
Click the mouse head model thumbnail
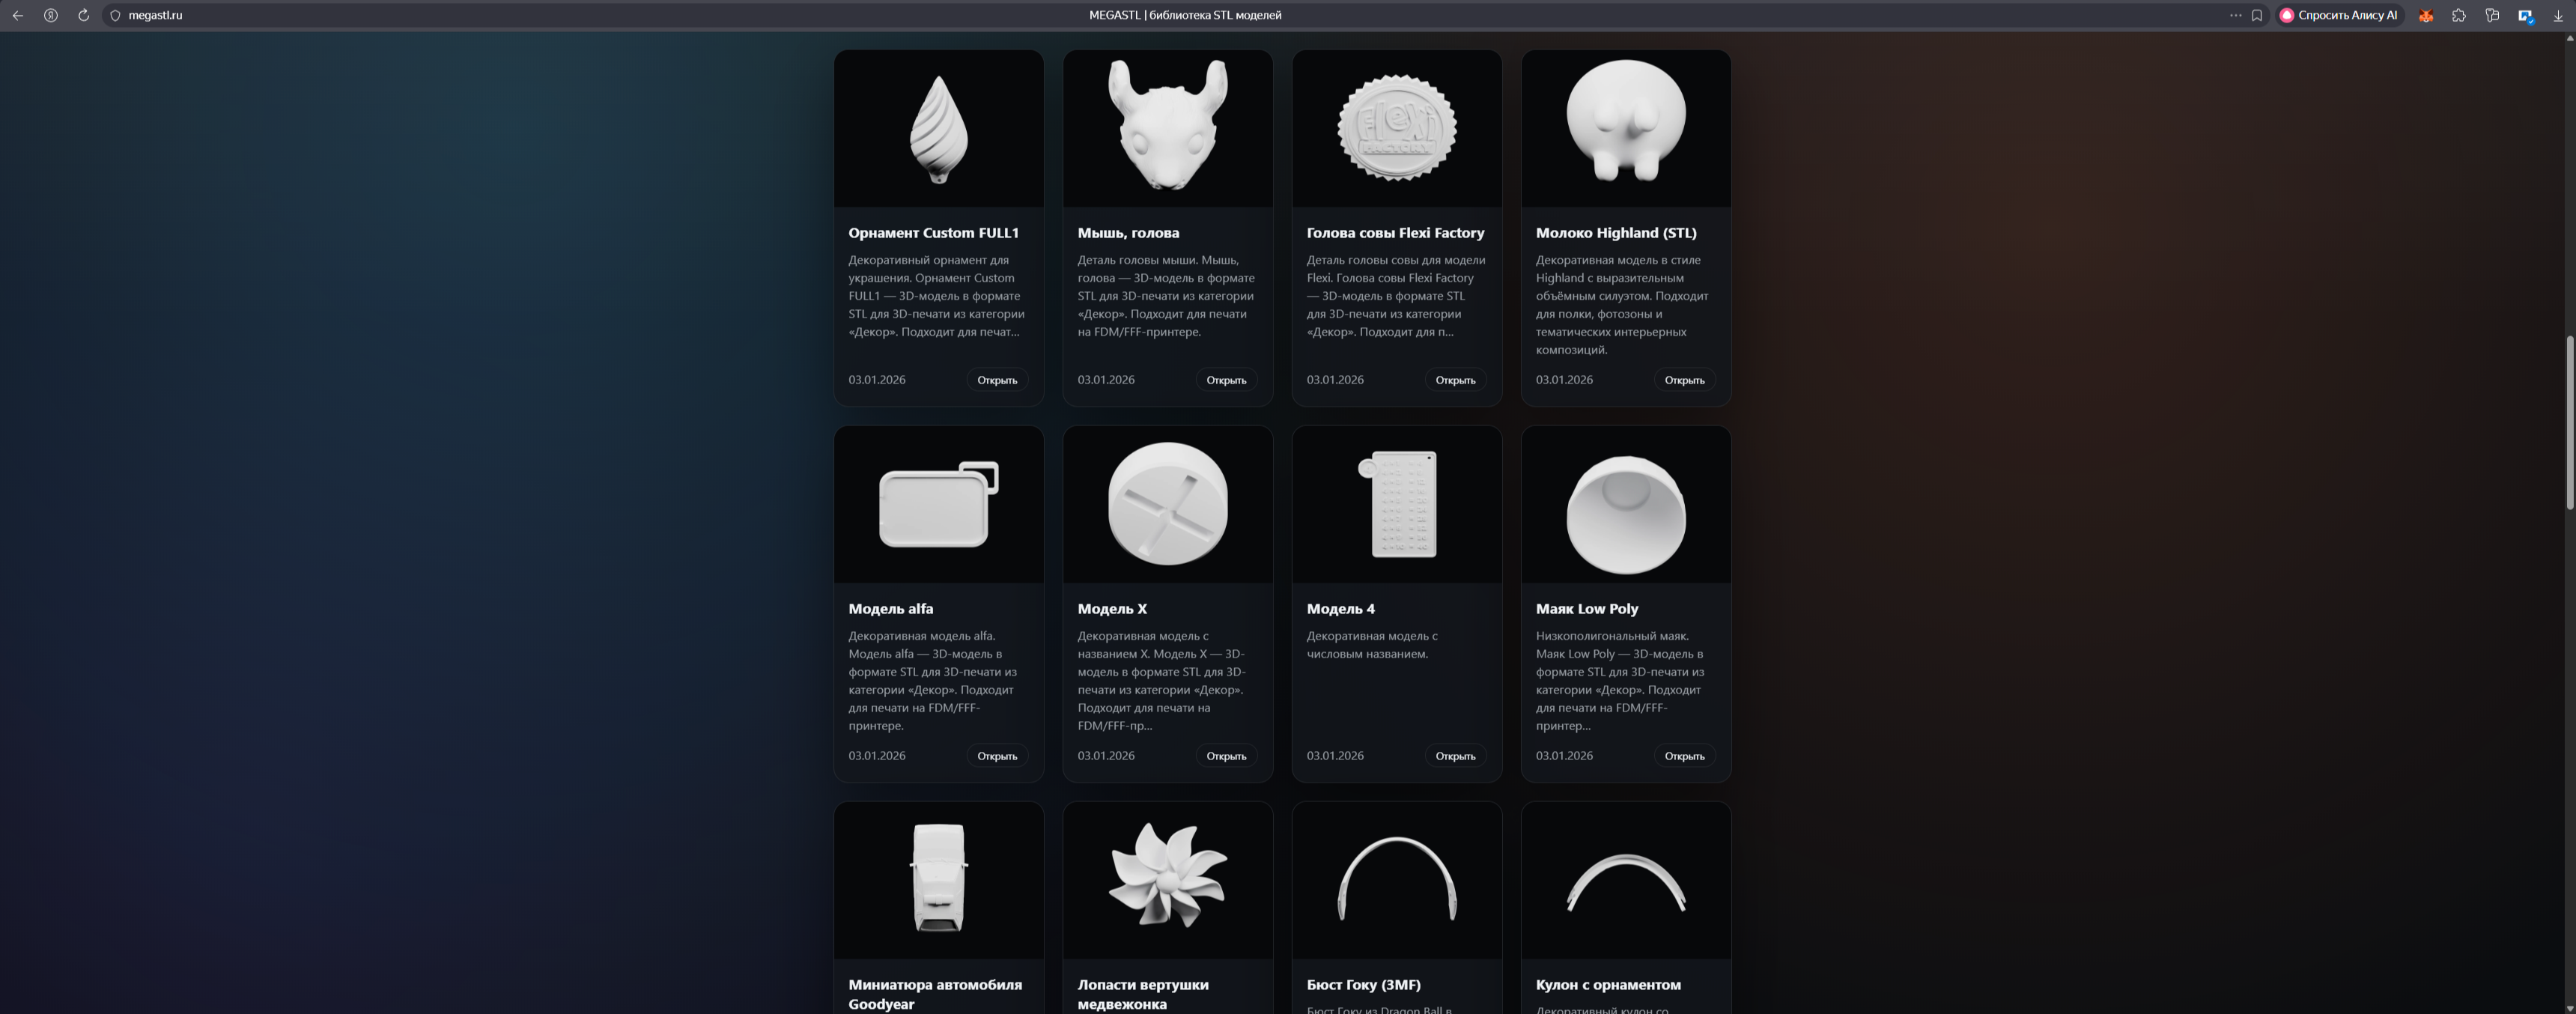[1167, 129]
